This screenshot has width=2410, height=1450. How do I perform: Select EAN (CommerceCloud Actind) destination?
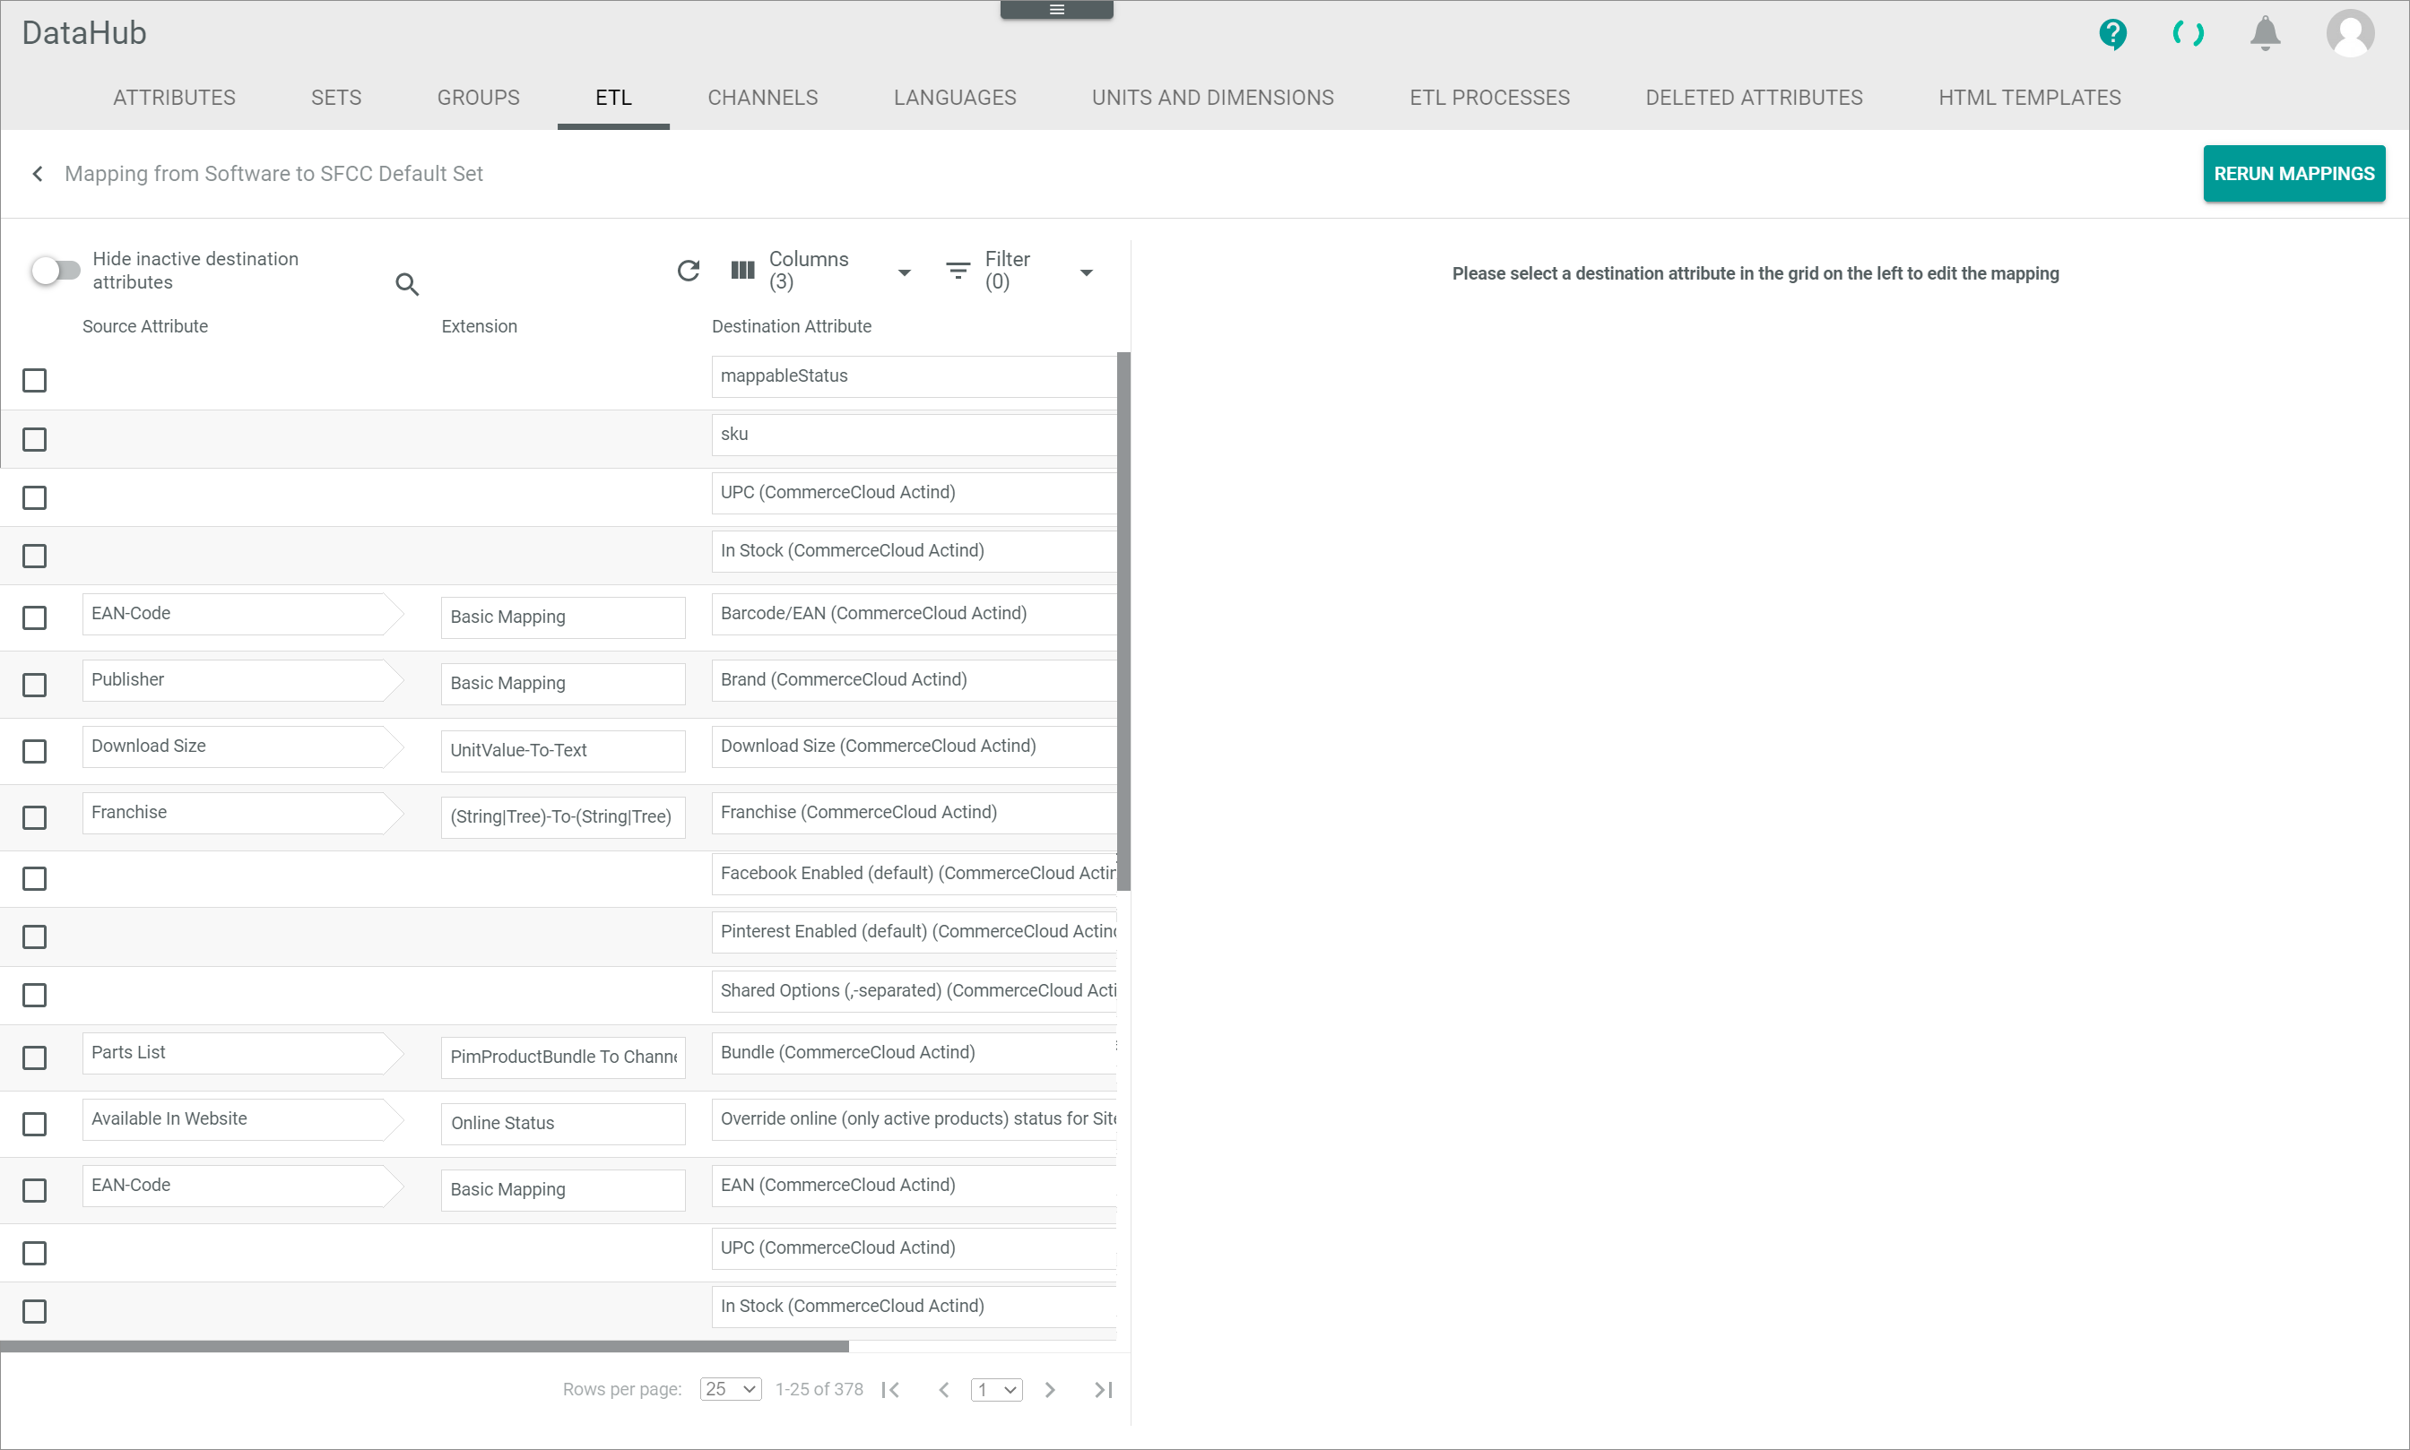pos(914,1187)
